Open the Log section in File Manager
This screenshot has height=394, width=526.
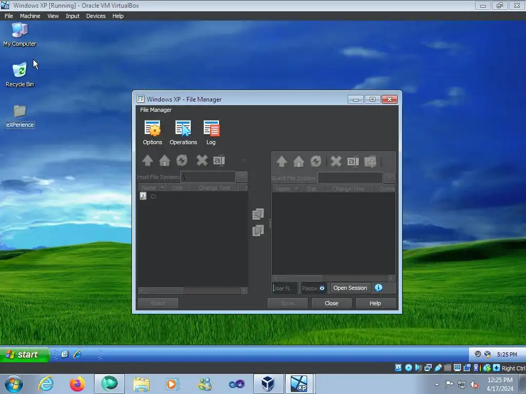(x=211, y=133)
